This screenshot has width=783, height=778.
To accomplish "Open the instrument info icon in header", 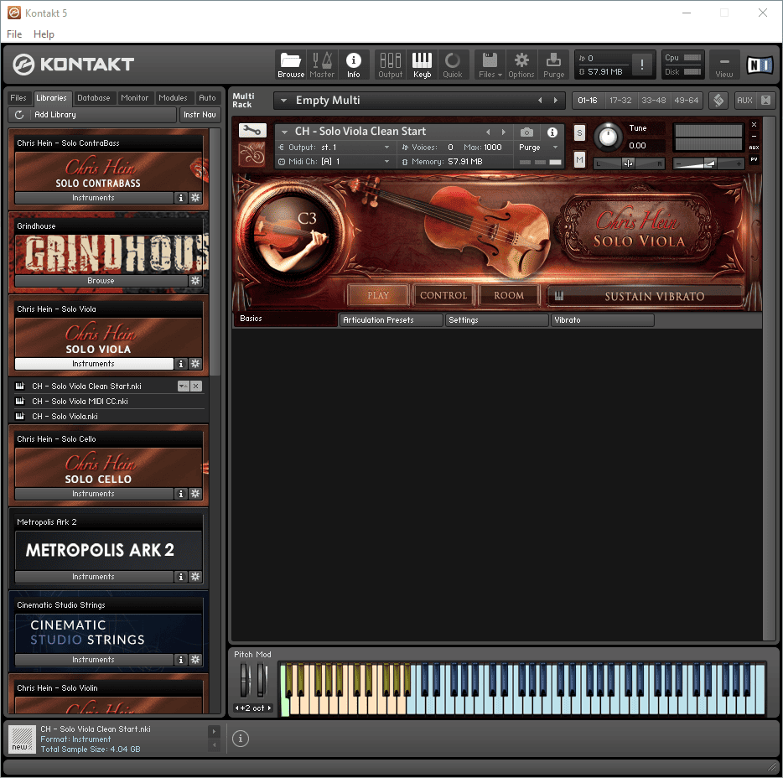I will pos(552,132).
